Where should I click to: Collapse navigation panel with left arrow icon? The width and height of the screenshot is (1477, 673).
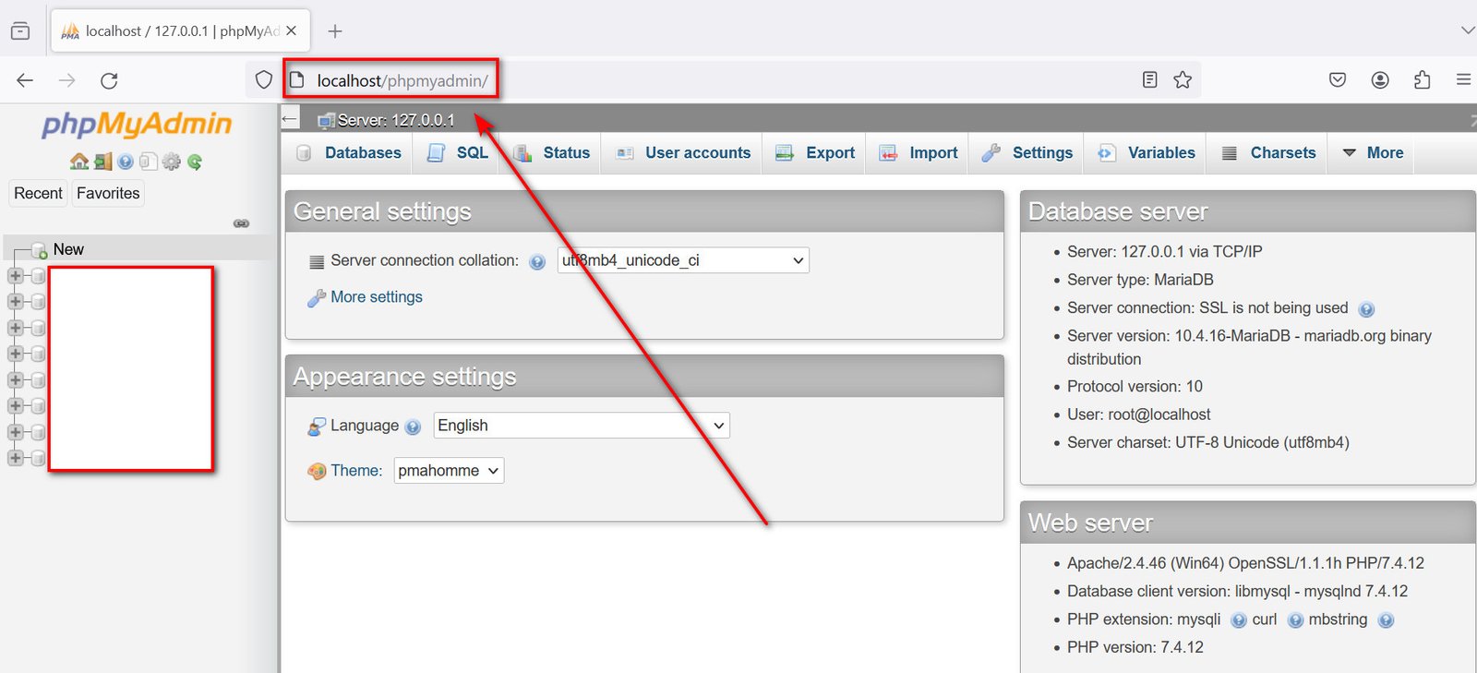tap(290, 119)
